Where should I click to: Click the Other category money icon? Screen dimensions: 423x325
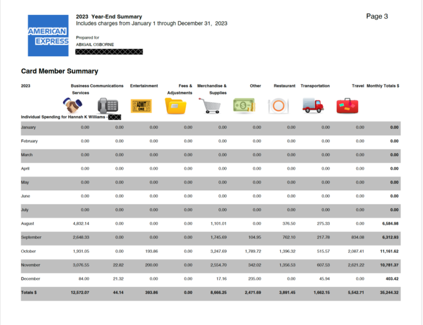tap(244, 105)
